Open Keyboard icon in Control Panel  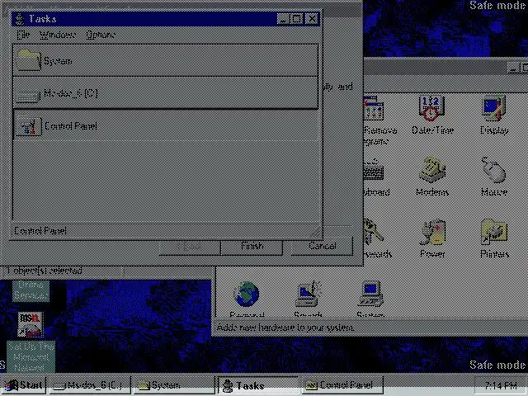point(374,170)
